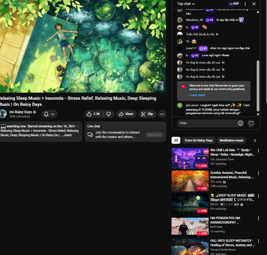This screenshot has height=255, width=267.
Task: Click channel watermark in video corner
Action: pos(159,85)
